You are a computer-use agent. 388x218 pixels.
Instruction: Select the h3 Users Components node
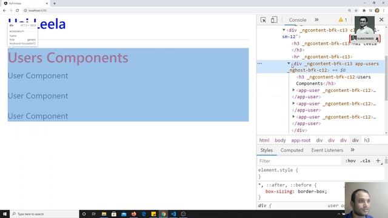tap(333, 81)
